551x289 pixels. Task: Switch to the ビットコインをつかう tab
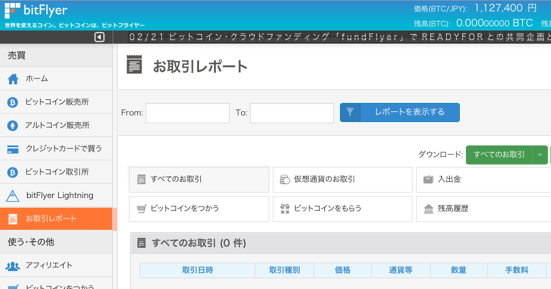coord(199,209)
